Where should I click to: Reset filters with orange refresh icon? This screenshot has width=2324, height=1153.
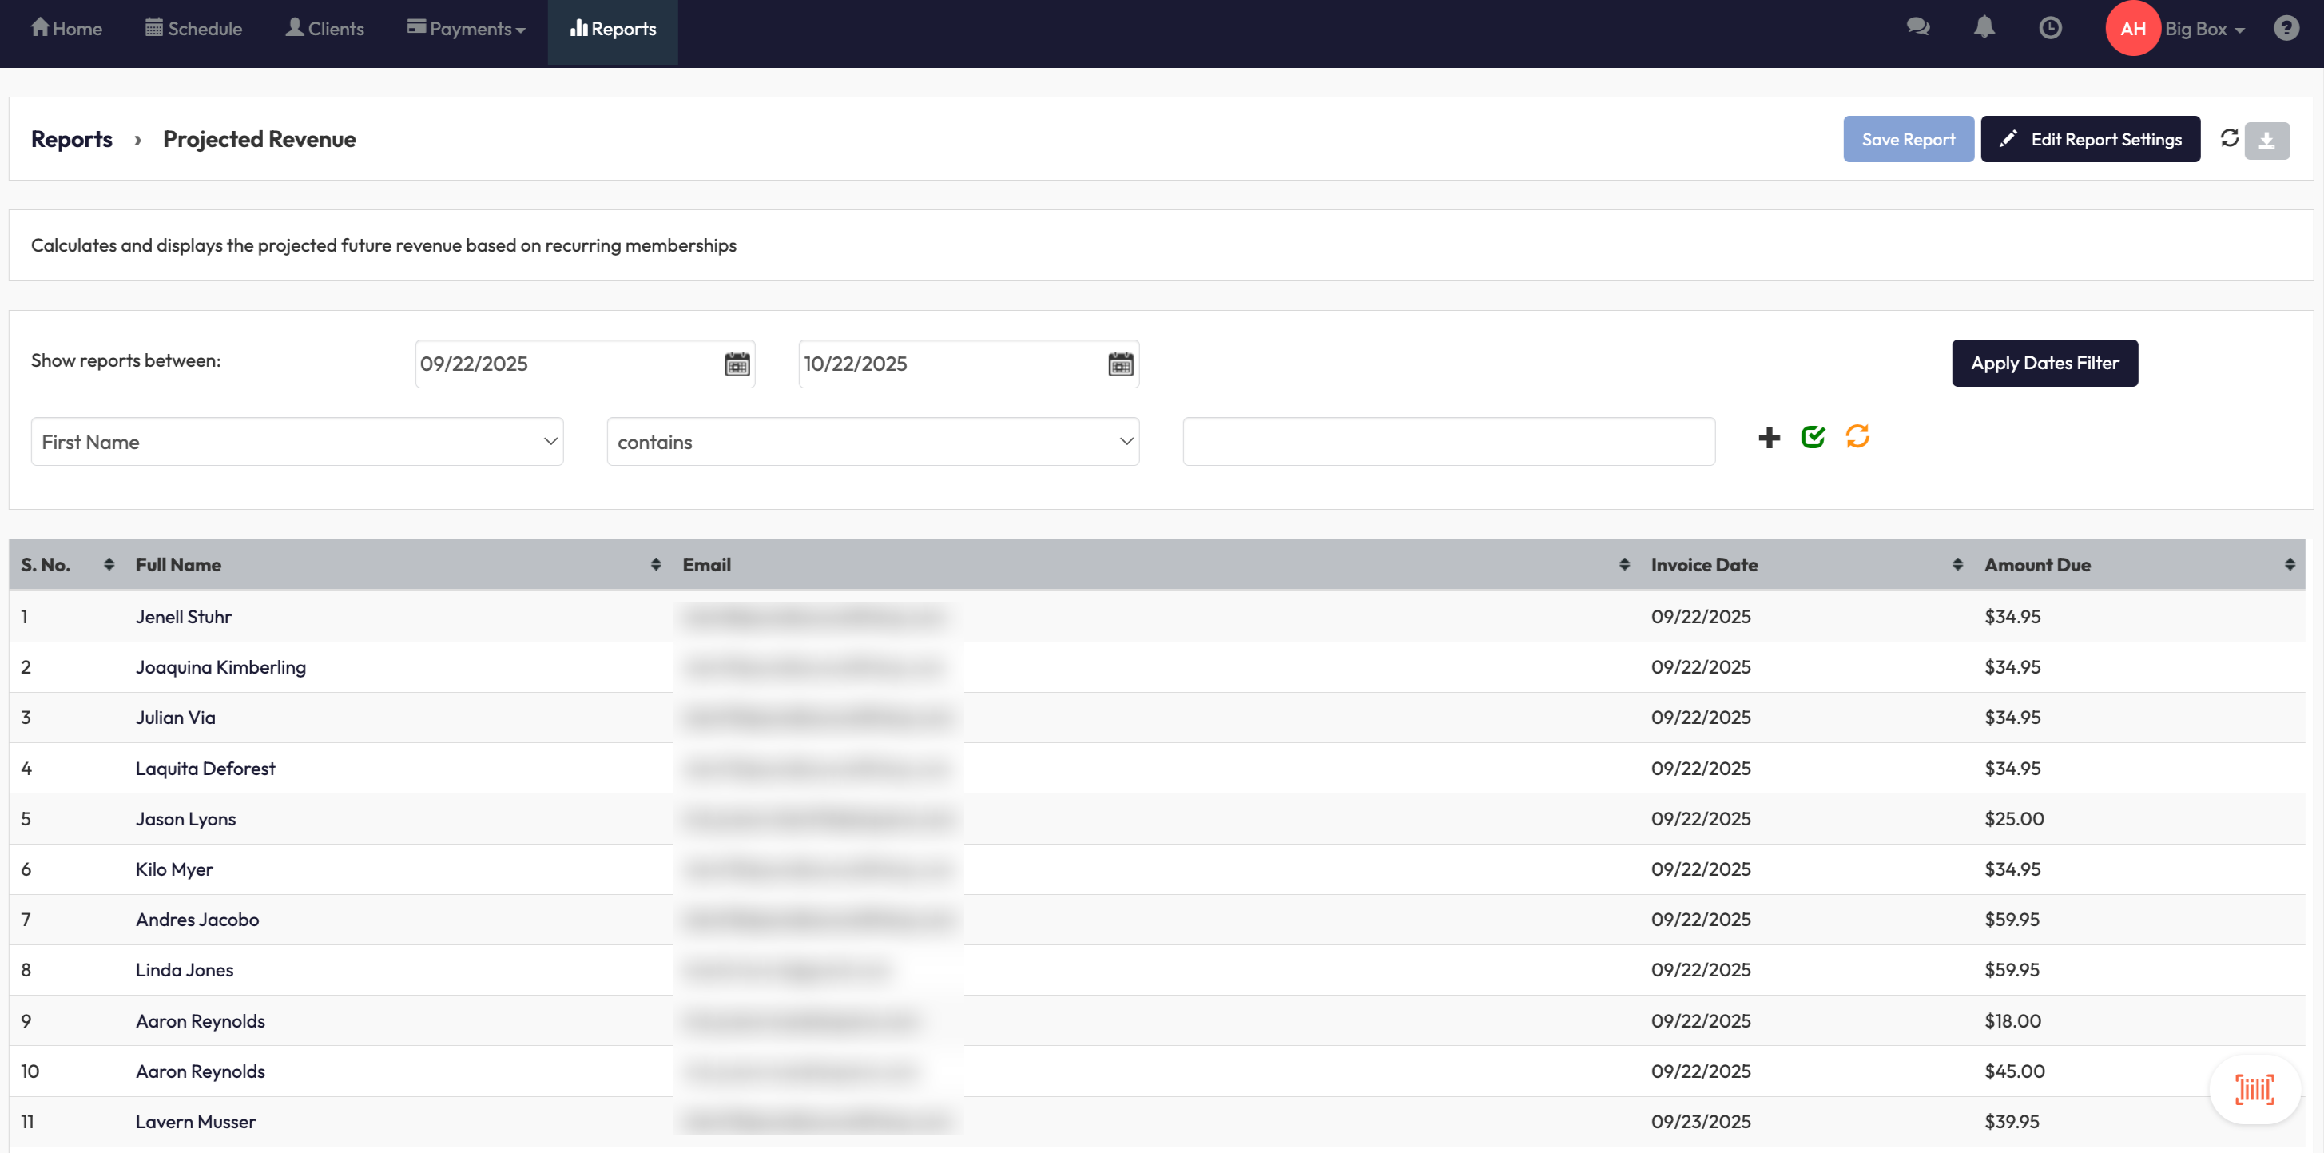[x=1857, y=438]
